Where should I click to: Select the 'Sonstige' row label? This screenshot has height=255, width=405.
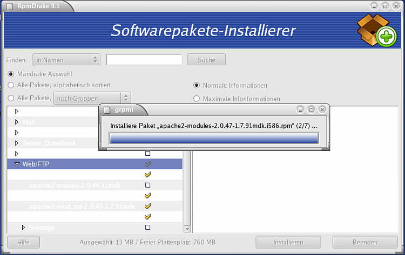click(42, 228)
